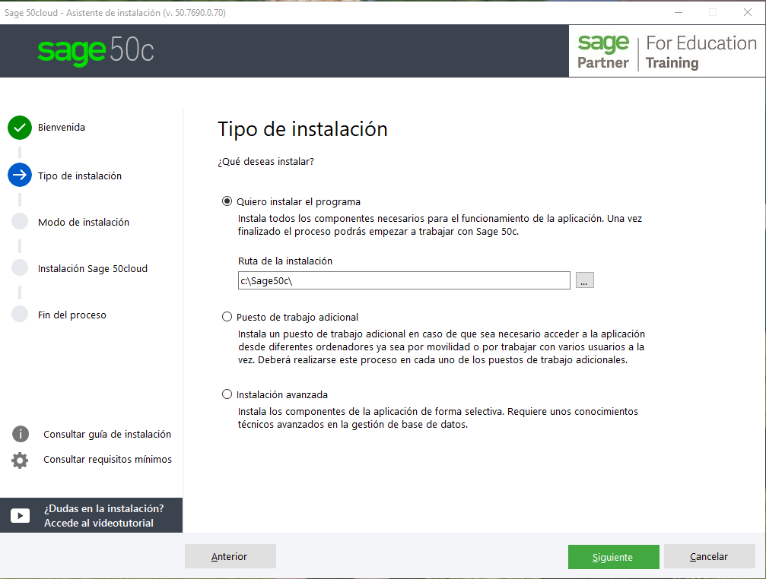Abort setup with the Cancelar button
766x579 pixels.
point(710,556)
